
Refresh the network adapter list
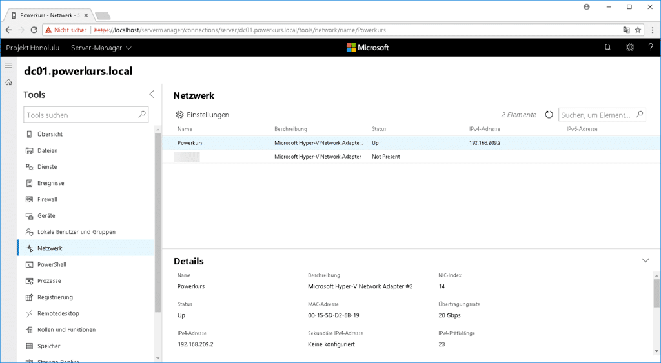point(549,115)
